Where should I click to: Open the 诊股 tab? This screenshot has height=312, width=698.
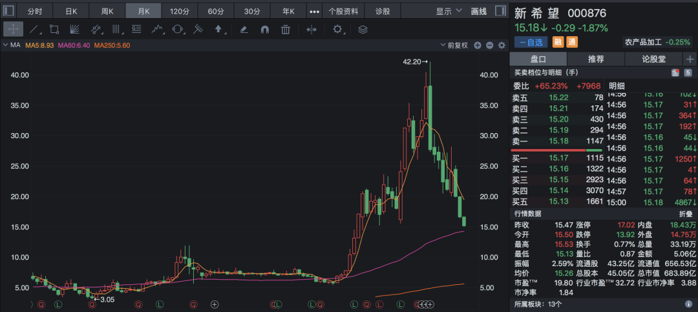(383, 12)
